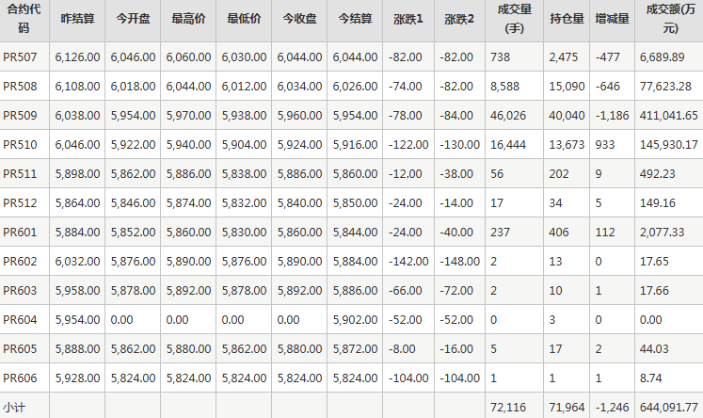Click the 小计 subtotal row label
Viewport: 703px width, 418px height.
tap(14, 408)
